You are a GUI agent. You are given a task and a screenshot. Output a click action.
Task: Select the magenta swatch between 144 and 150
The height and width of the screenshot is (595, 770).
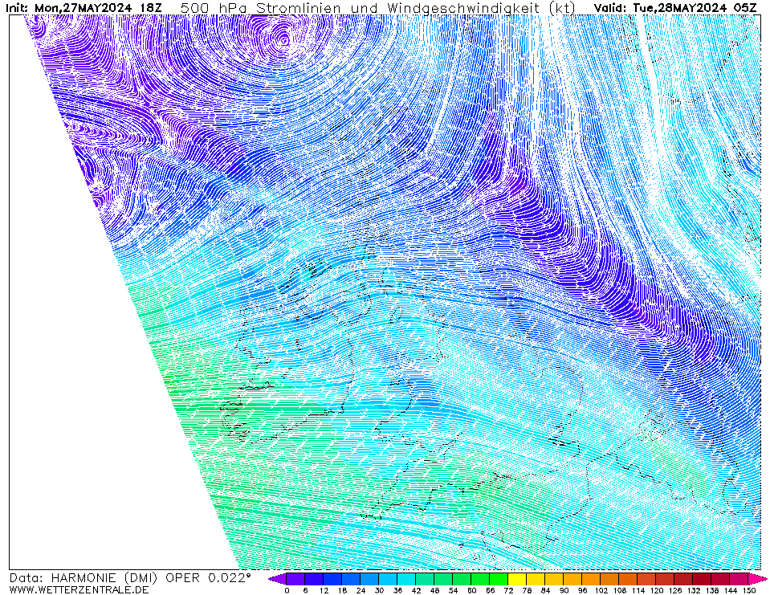pyautogui.click(x=739, y=579)
